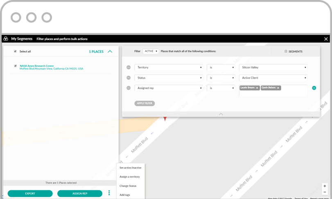Add a new filter condition
This screenshot has width=332, height=199.
(314, 88)
